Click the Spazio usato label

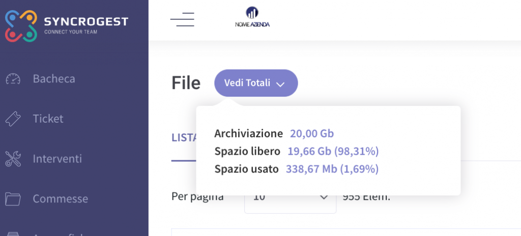[246, 169]
